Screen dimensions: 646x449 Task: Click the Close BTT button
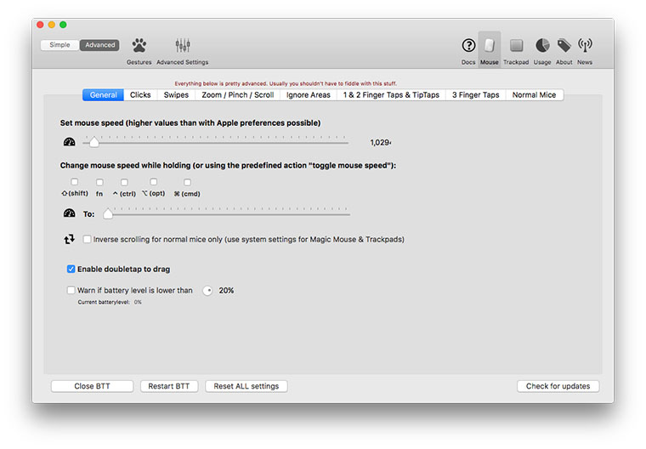click(x=93, y=386)
